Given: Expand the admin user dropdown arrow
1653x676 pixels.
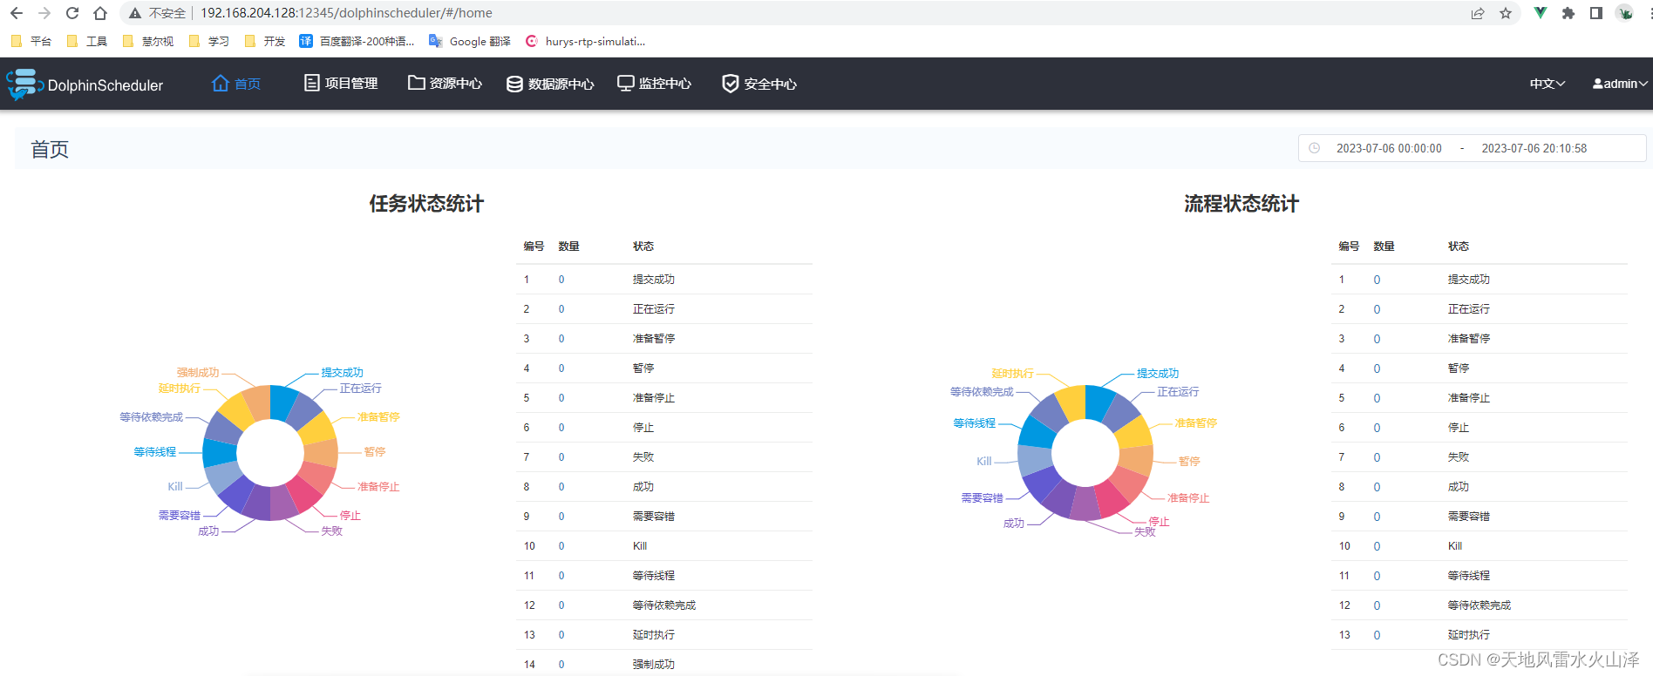Looking at the screenshot, I should 1643,84.
